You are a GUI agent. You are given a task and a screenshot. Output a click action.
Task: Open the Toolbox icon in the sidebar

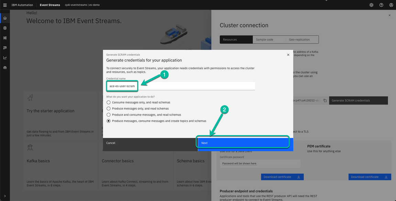5,67
